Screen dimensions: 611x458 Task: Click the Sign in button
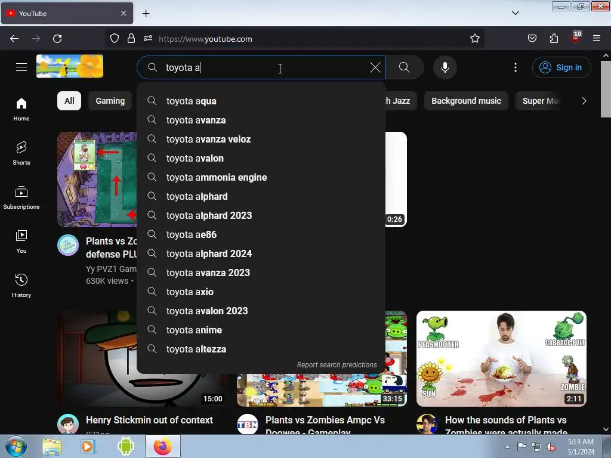point(561,67)
